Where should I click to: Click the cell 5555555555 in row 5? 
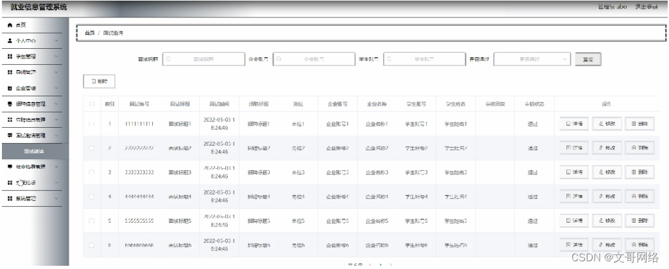click(139, 221)
